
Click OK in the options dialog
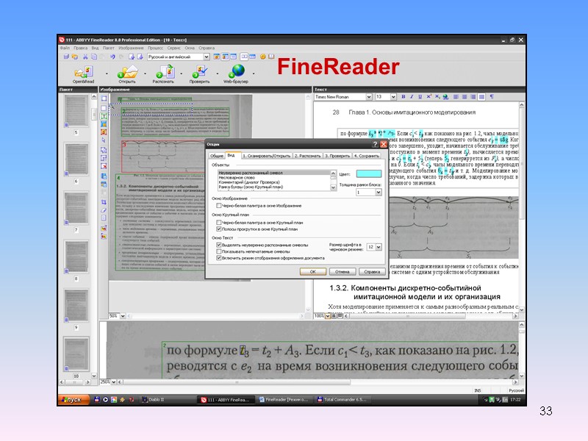pos(313,271)
